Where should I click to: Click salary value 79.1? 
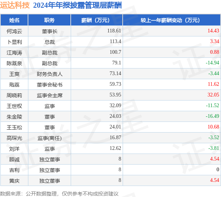click(x=116, y=63)
